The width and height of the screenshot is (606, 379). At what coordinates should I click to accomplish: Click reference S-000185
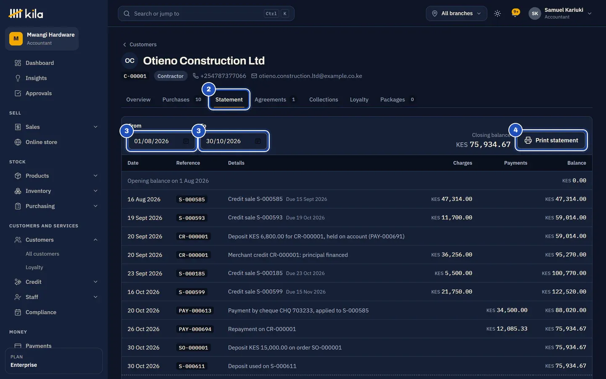click(x=192, y=274)
